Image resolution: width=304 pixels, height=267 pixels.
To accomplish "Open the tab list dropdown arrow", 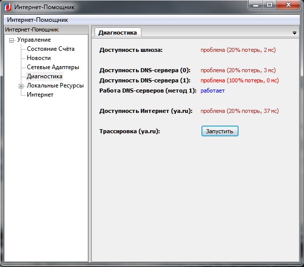I will point(294,33).
